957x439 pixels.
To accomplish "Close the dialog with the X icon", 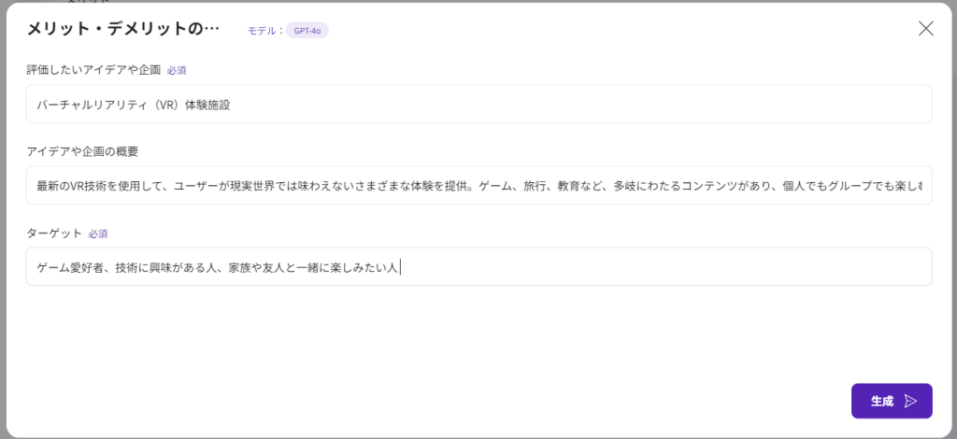I will 925,28.
